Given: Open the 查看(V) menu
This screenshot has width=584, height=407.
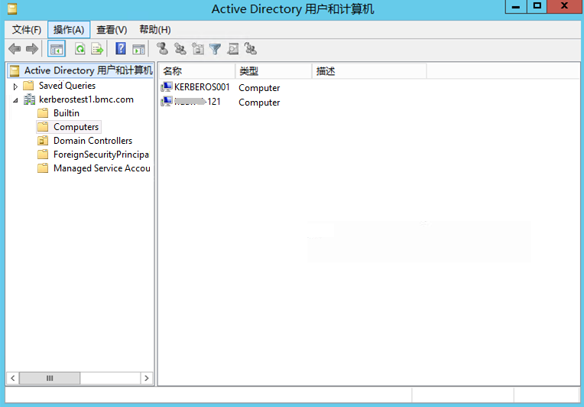Looking at the screenshot, I should [x=112, y=29].
